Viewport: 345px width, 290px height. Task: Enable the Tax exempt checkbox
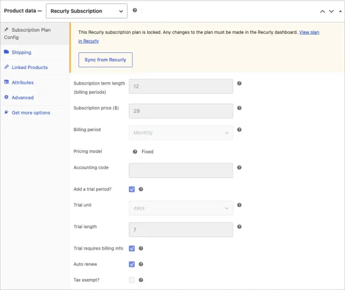coord(132,280)
